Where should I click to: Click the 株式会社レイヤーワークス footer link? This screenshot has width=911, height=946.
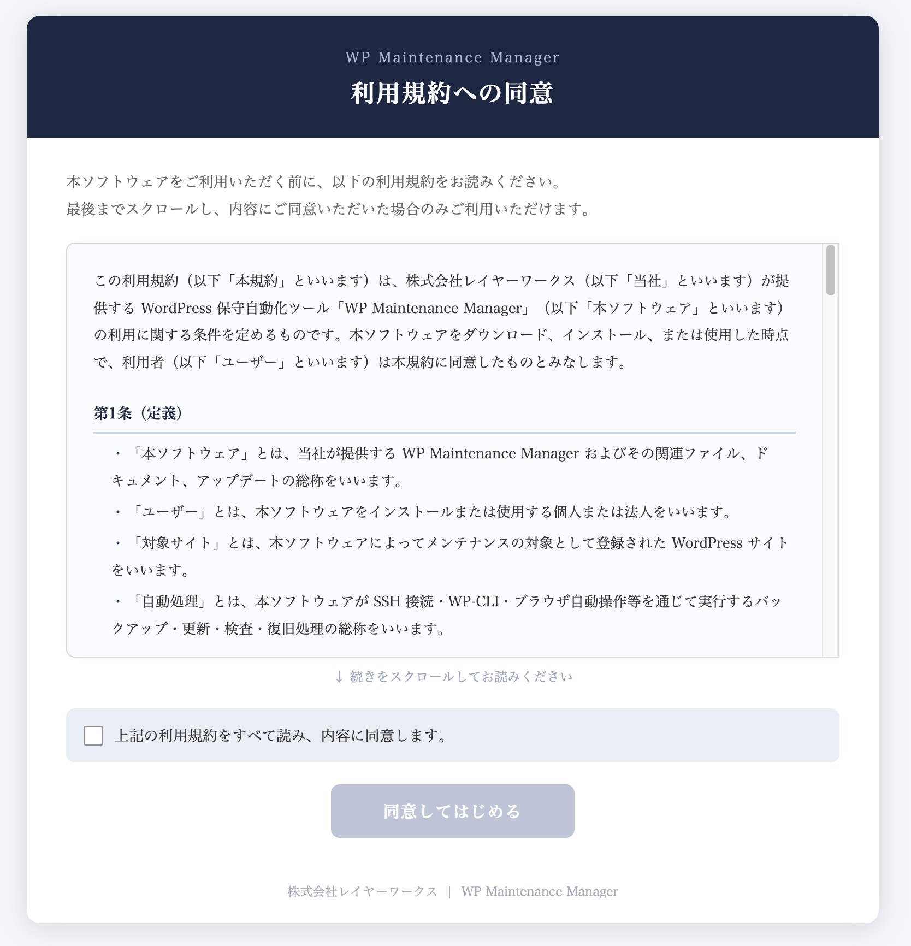(360, 891)
